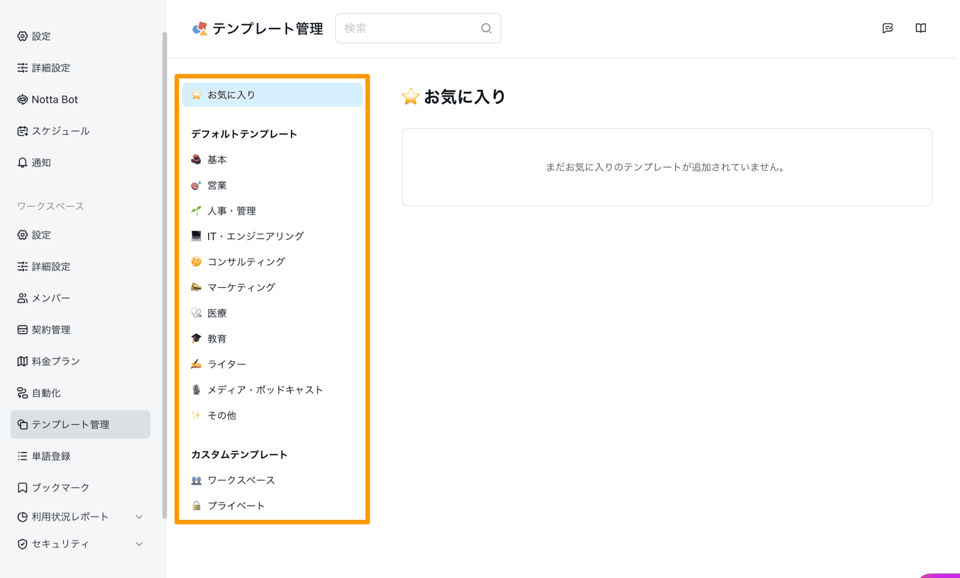The width and height of the screenshot is (960, 578).
Task: Click the graduation cap icon for 教育
Action: click(196, 338)
